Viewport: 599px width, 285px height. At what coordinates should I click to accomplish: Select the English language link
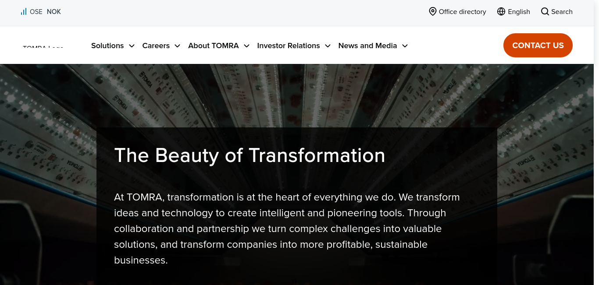tap(519, 12)
